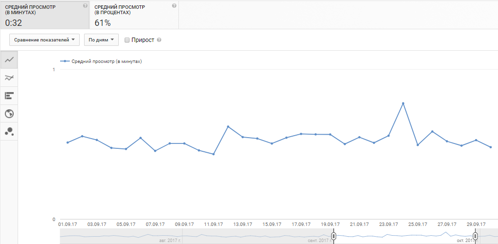Click the help icon next to Прирост
Viewport: 498px width, 244px height.
pos(159,40)
